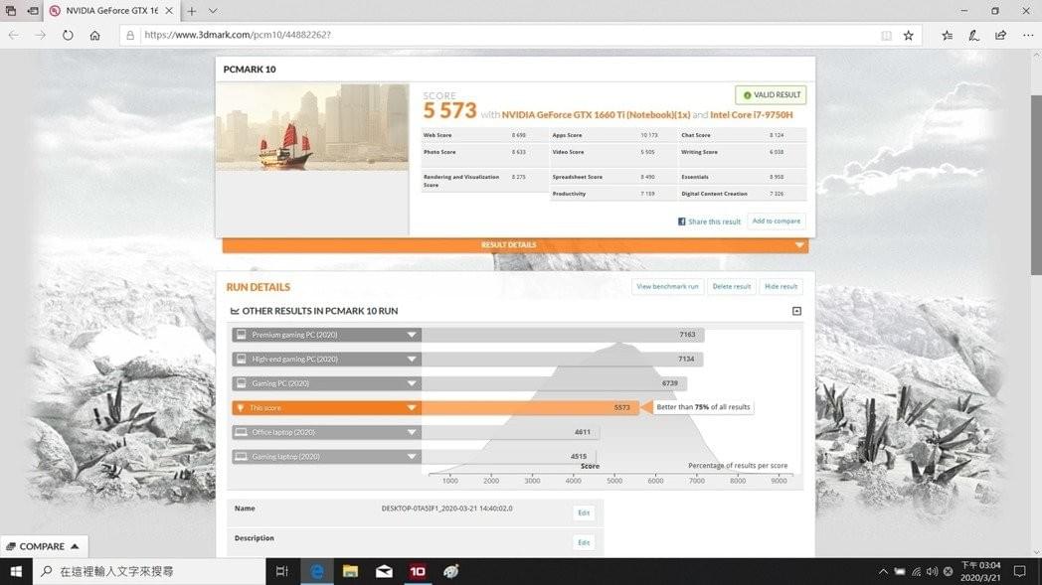The width and height of the screenshot is (1042, 585).
Task: Add page to favorites star
Action: click(909, 35)
